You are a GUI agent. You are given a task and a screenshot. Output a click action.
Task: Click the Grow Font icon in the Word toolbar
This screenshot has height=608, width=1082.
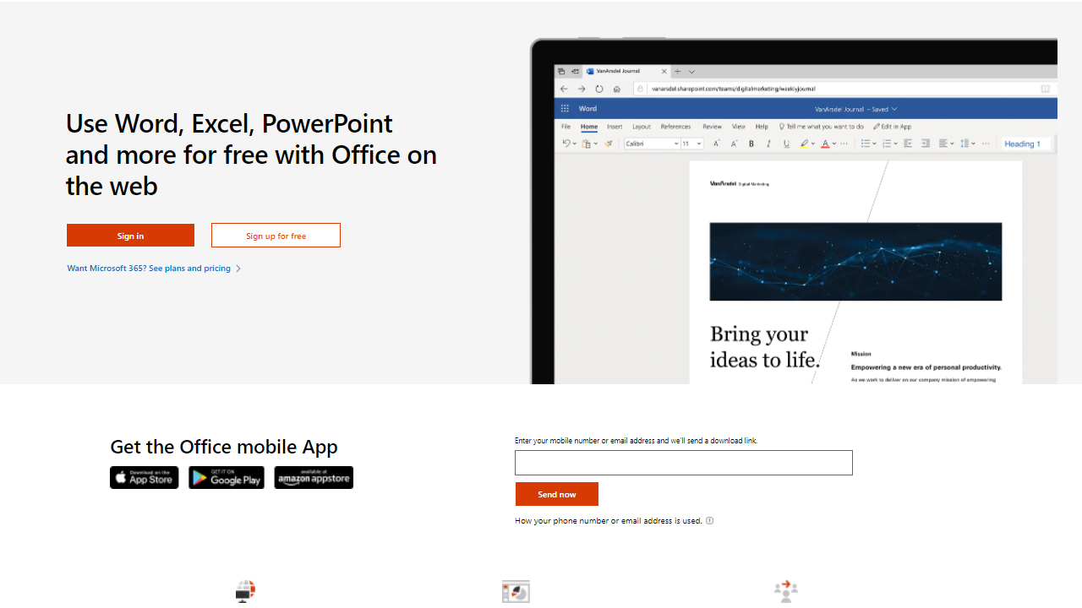pos(716,144)
